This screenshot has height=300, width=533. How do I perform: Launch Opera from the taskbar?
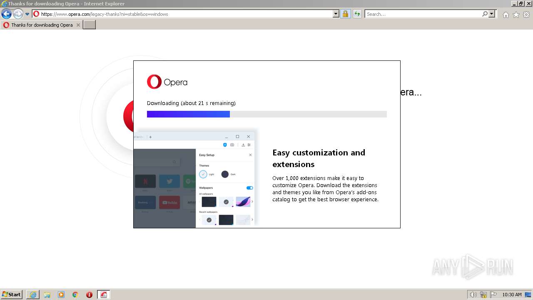(x=89, y=295)
